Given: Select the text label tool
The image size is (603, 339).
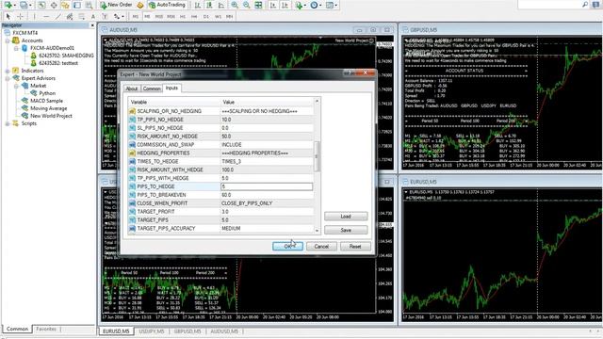Looking at the screenshot, I should click(105, 17).
